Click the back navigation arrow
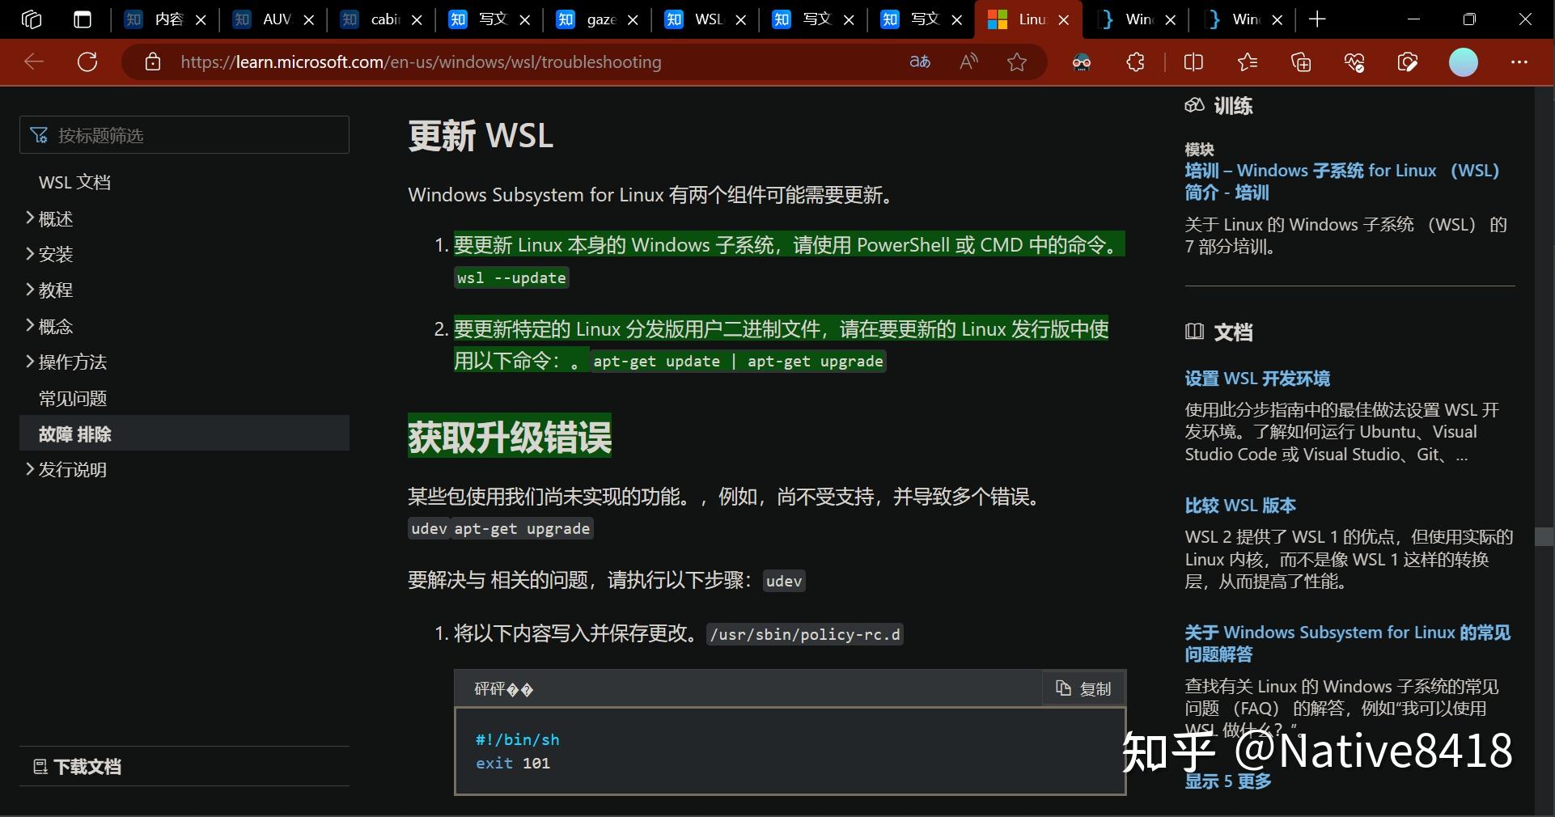The image size is (1555, 817). [33, 61]
